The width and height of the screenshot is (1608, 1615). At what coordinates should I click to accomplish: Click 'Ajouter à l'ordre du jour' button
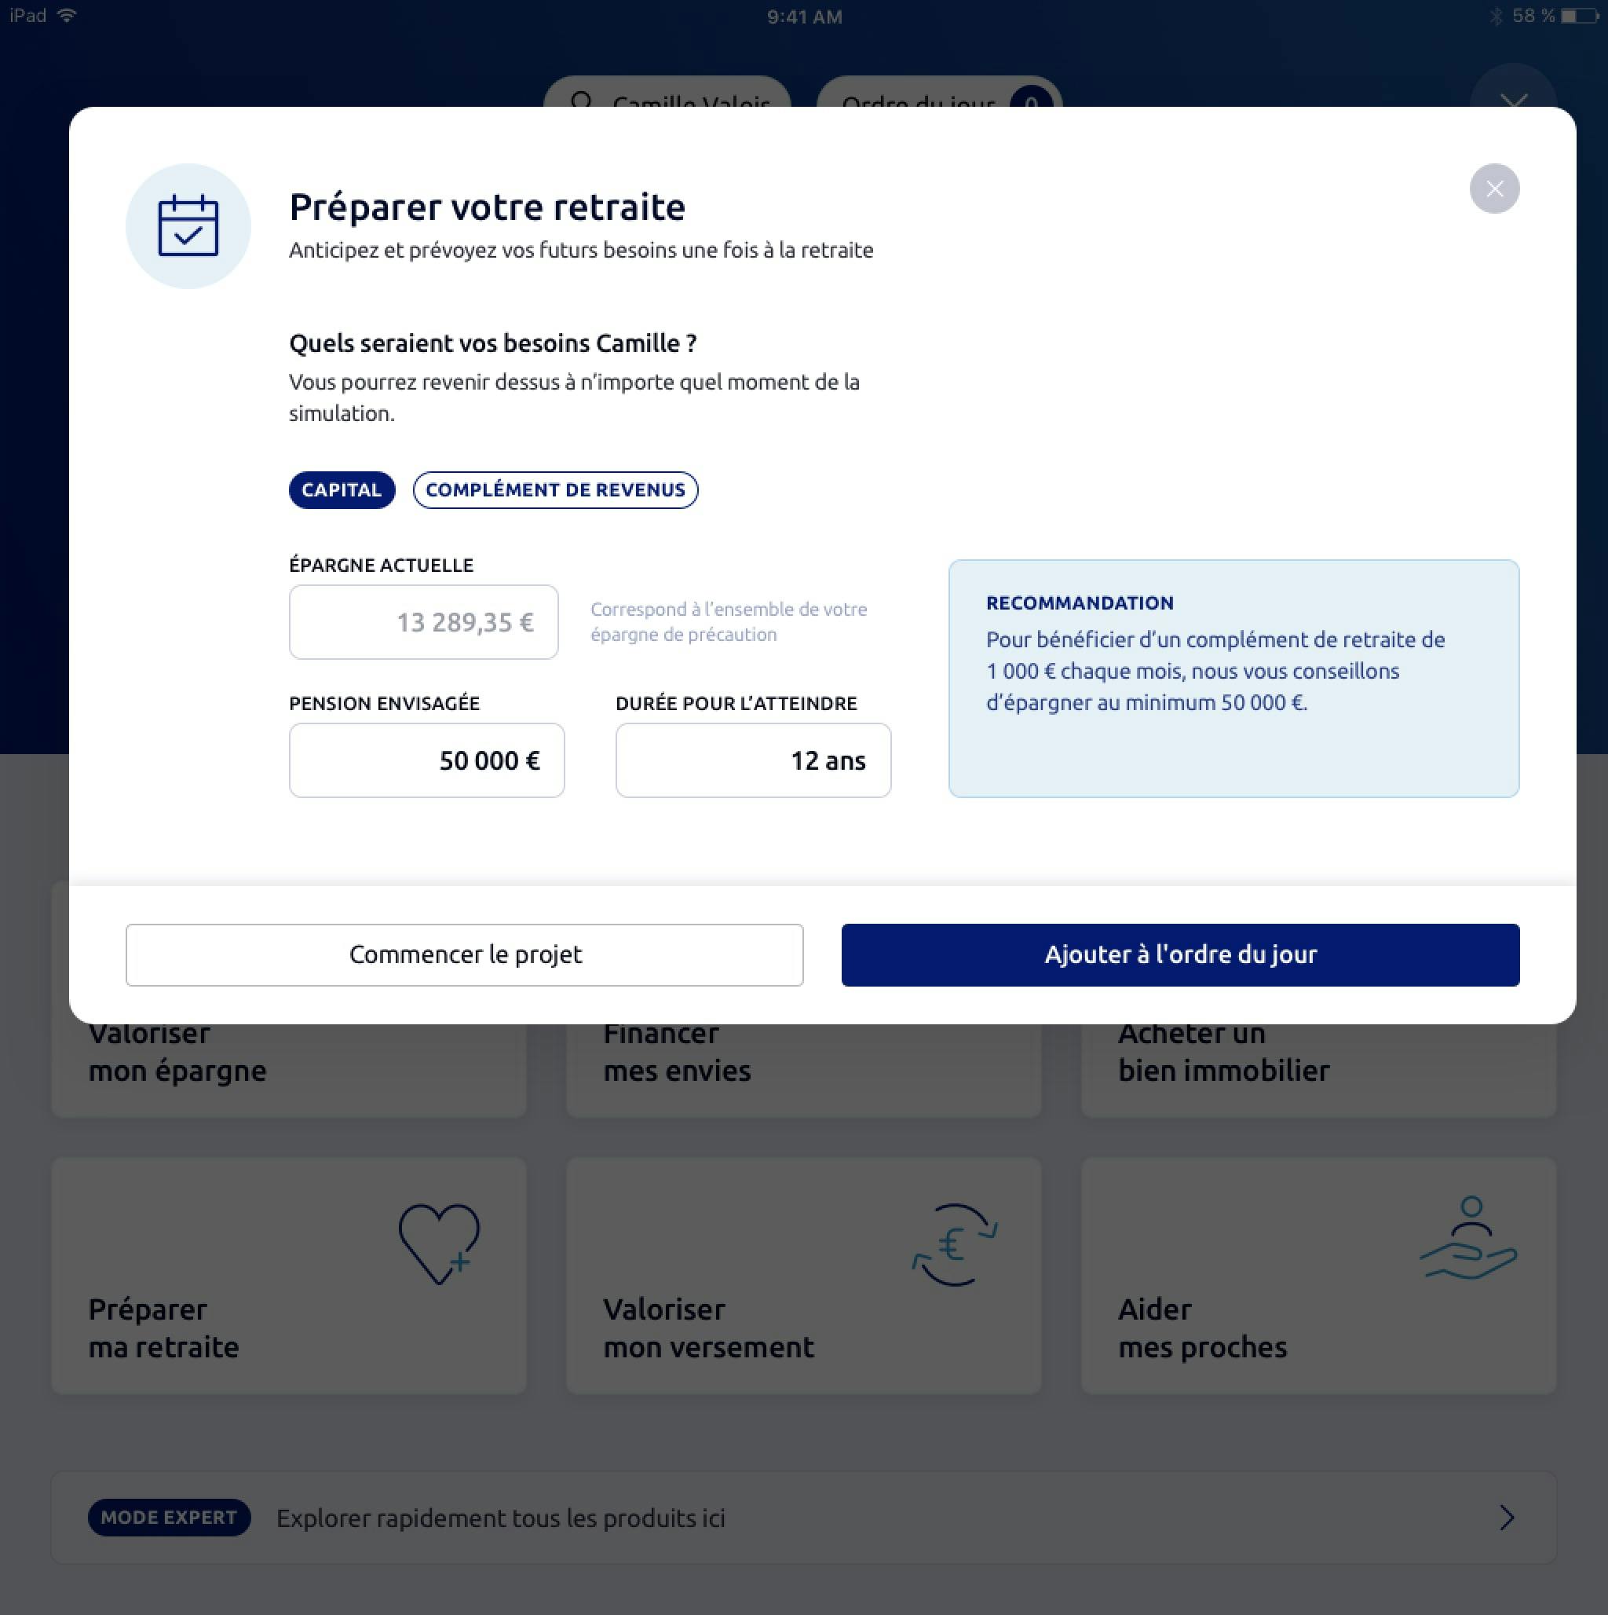coord(1179,954)
